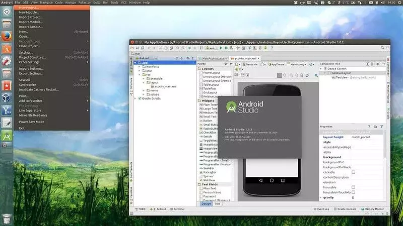Expand Gradle Scripts node
This screenshot has height=226, width=403.
[136, 98]
